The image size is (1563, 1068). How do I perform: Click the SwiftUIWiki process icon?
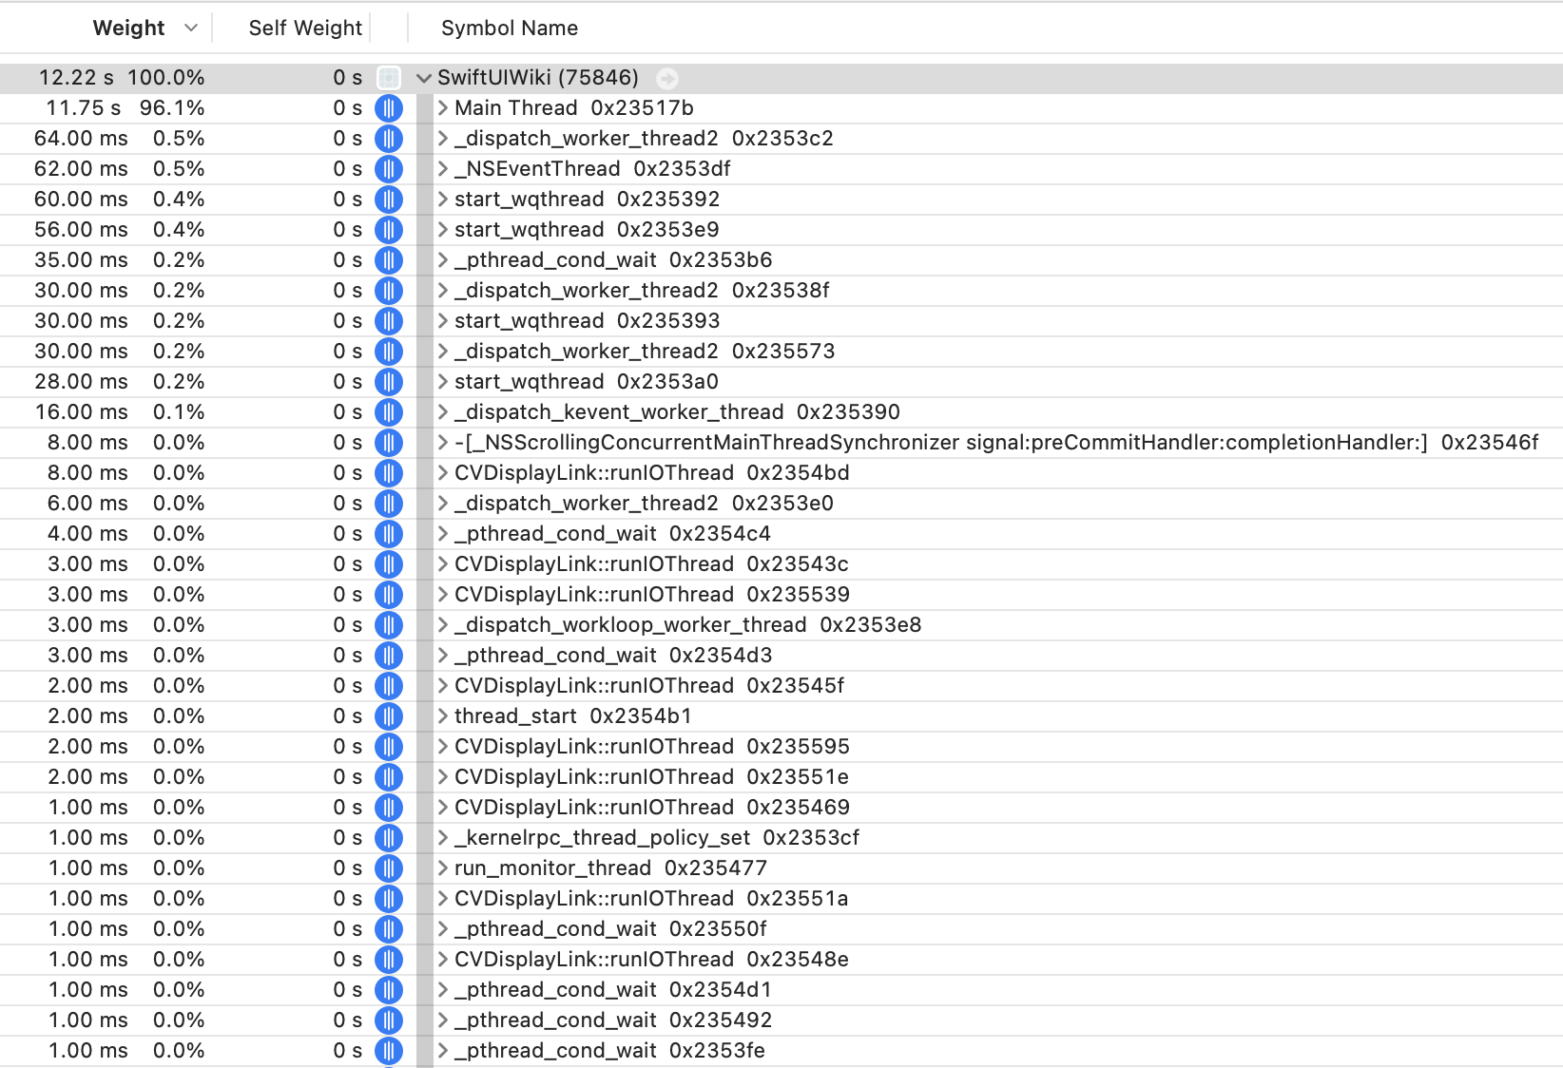pyautogui.click(x=388, y=77)
